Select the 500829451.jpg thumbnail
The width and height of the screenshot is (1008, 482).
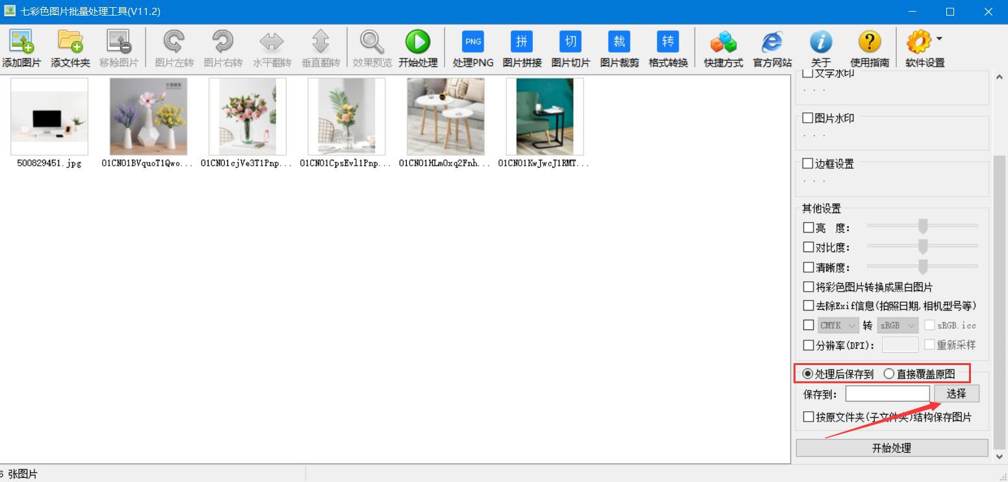click(49, 117)
